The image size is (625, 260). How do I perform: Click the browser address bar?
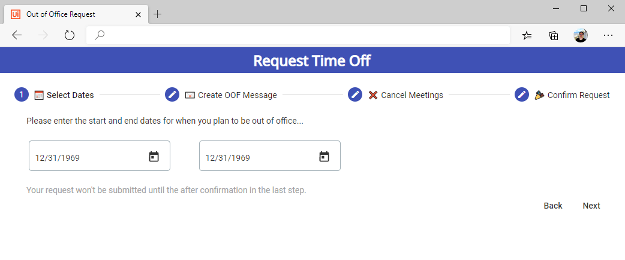(x=298, y=36)
